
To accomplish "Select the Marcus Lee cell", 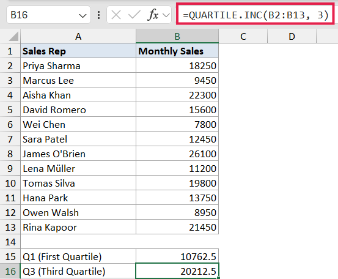I will [x=78, y=81].
